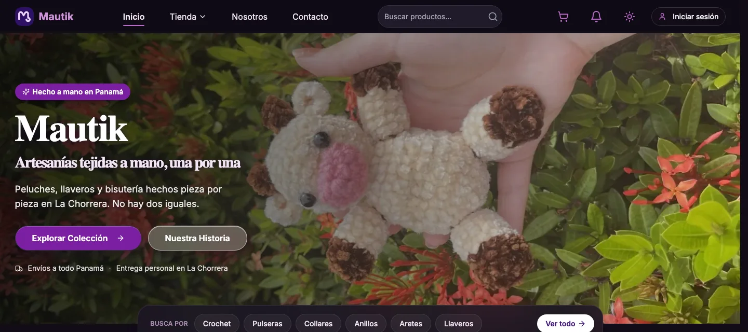
Task: Select the Anillos category chip
Action: (366, 324)
